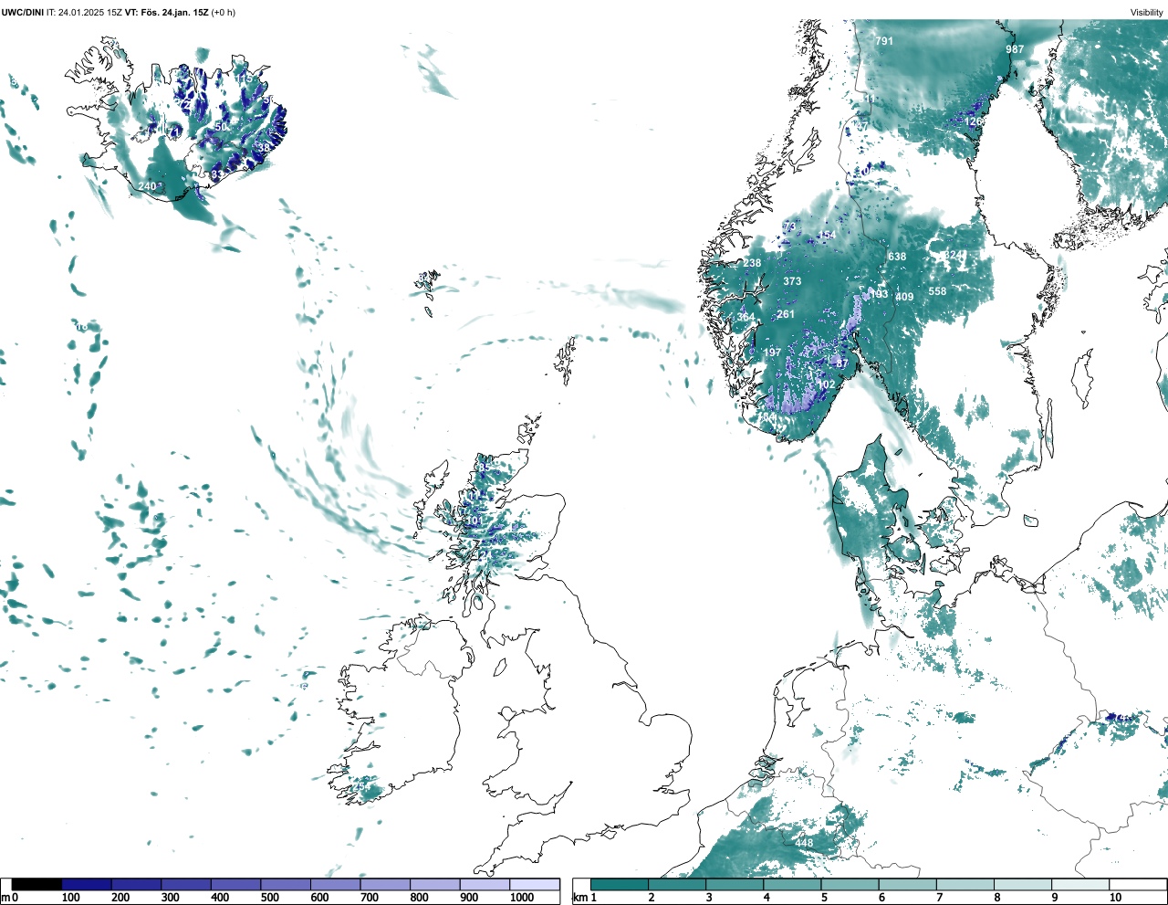Image resolution: width=1168 pixels, height=905 pixels.
Task: Select the '197' visibility value
Action: 772,353
